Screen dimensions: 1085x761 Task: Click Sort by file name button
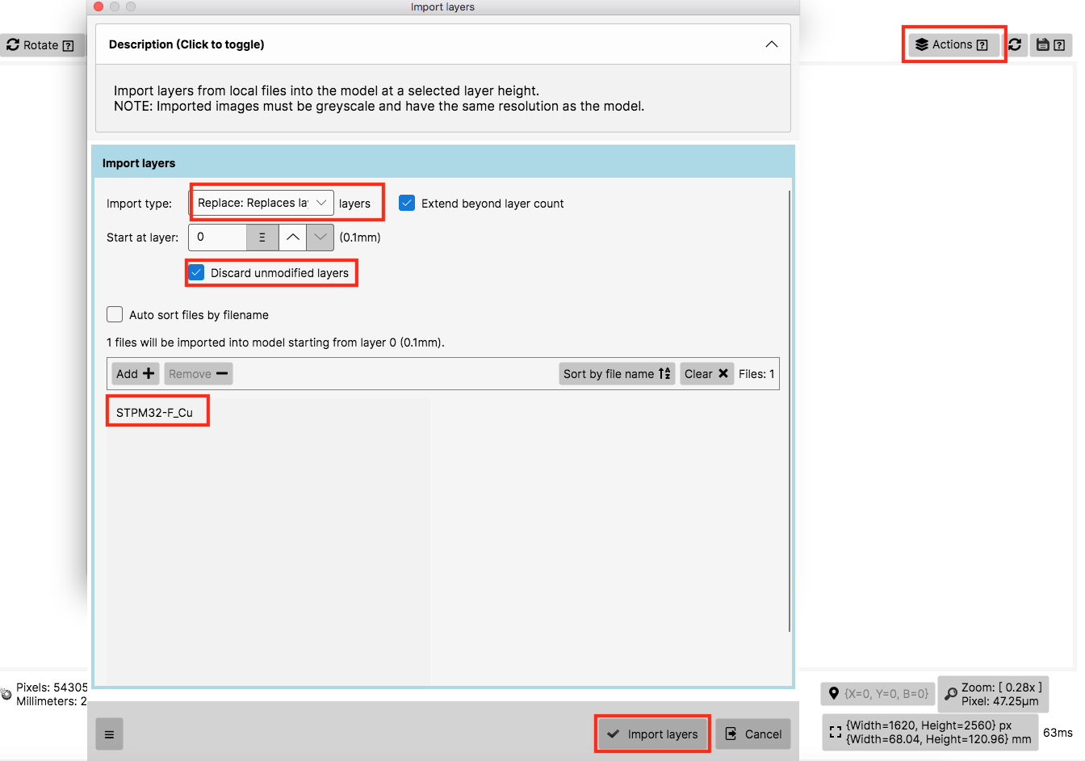click(x=617, y=373)
